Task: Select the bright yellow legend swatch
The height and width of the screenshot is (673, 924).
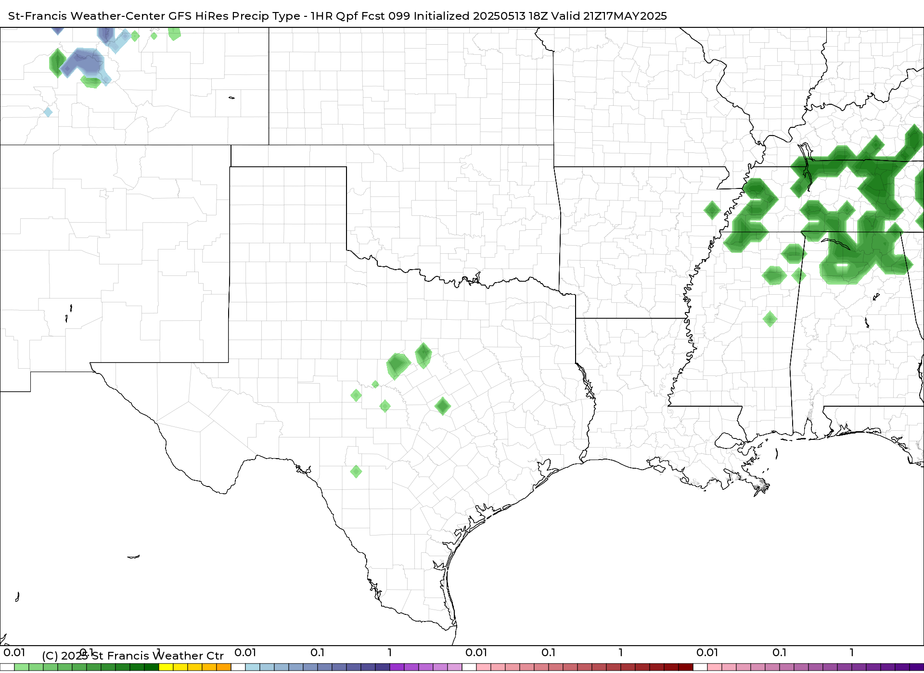Action: [x=166, y=667]
